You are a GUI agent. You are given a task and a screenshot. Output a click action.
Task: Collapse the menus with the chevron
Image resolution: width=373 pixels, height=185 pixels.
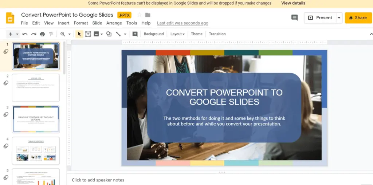coord(371,34)
